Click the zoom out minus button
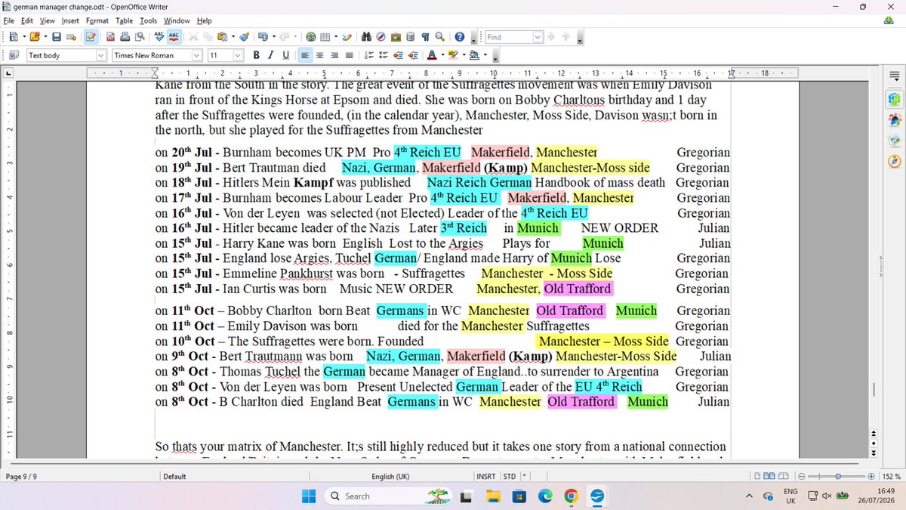906x510 pixels. click(802, 477)
